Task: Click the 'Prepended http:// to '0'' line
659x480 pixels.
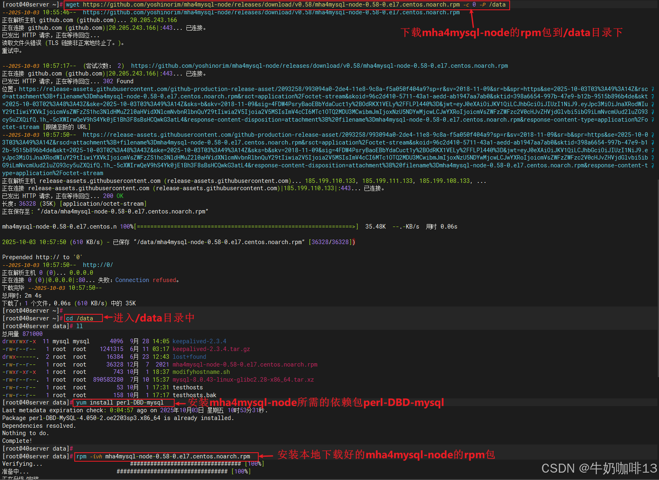Action: point(42,257)
